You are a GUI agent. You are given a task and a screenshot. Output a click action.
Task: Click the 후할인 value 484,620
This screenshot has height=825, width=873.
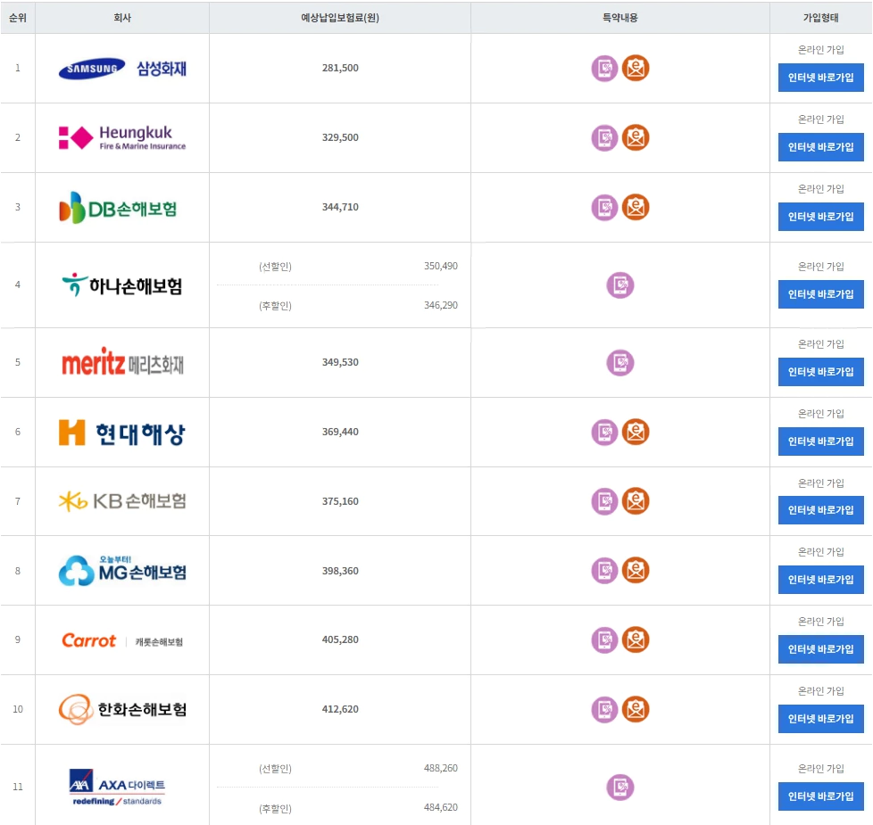441,807
